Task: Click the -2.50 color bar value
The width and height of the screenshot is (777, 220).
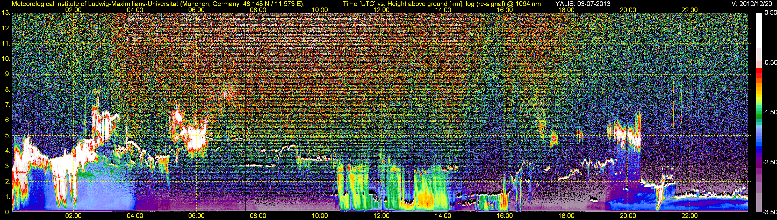Action: [769, 162]
